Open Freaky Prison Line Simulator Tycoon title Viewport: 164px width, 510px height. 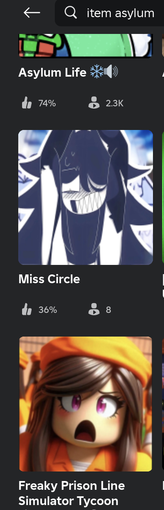[72, 493]
